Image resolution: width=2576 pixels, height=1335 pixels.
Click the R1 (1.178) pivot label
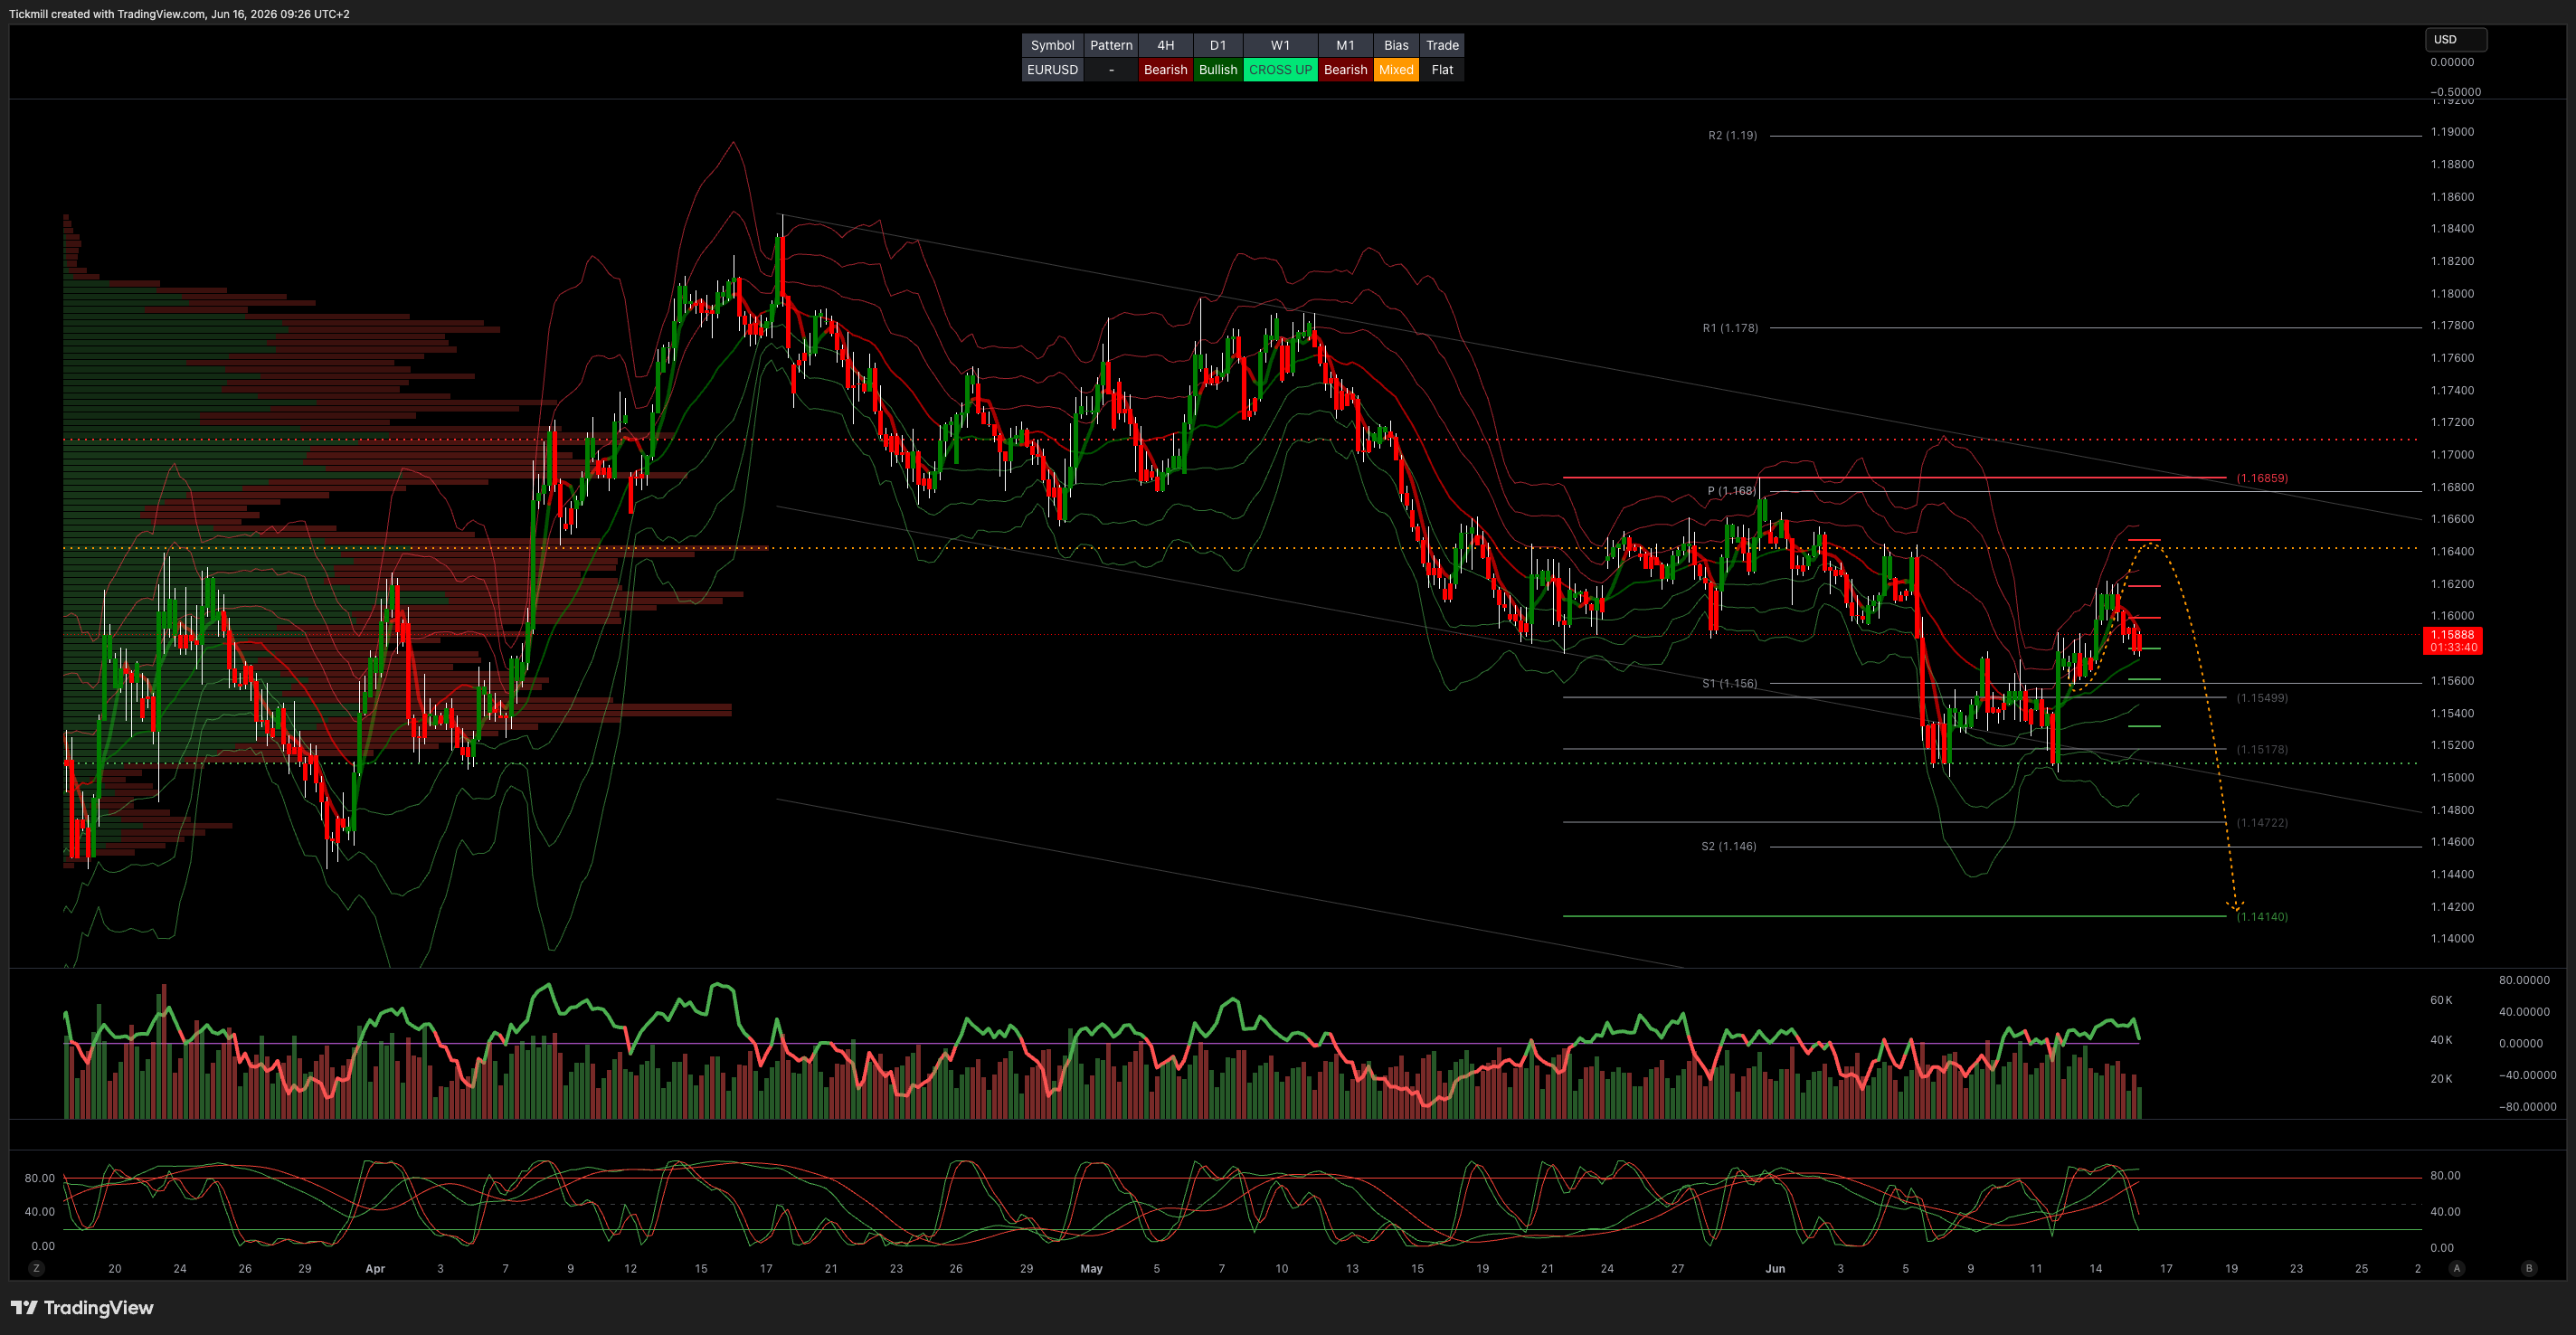1730,328
